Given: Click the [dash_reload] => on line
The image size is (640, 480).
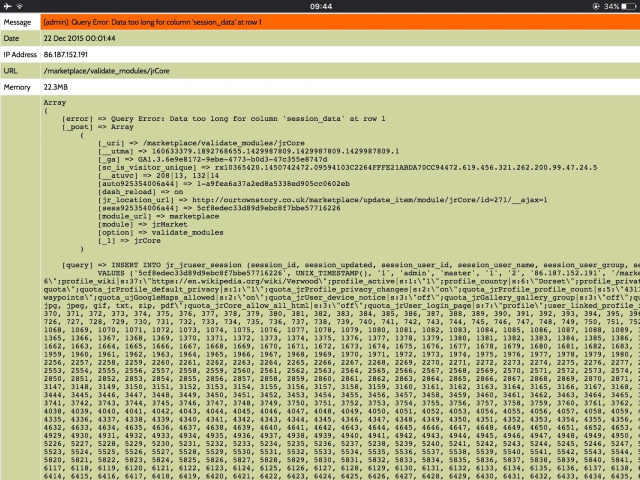Looking at the screenshot, I should click(x=140, y=192).
